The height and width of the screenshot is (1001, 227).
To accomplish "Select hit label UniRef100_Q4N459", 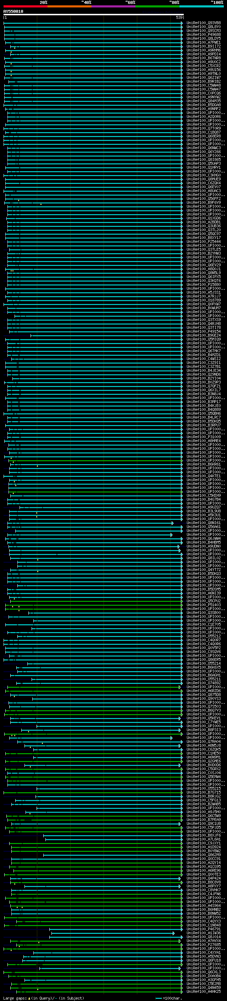I will (x=204, y=988).
